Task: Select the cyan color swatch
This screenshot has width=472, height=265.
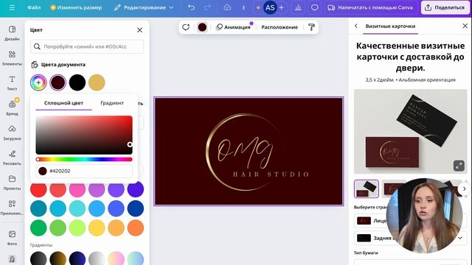Action: pyautogui.click(x=58, y=208)
